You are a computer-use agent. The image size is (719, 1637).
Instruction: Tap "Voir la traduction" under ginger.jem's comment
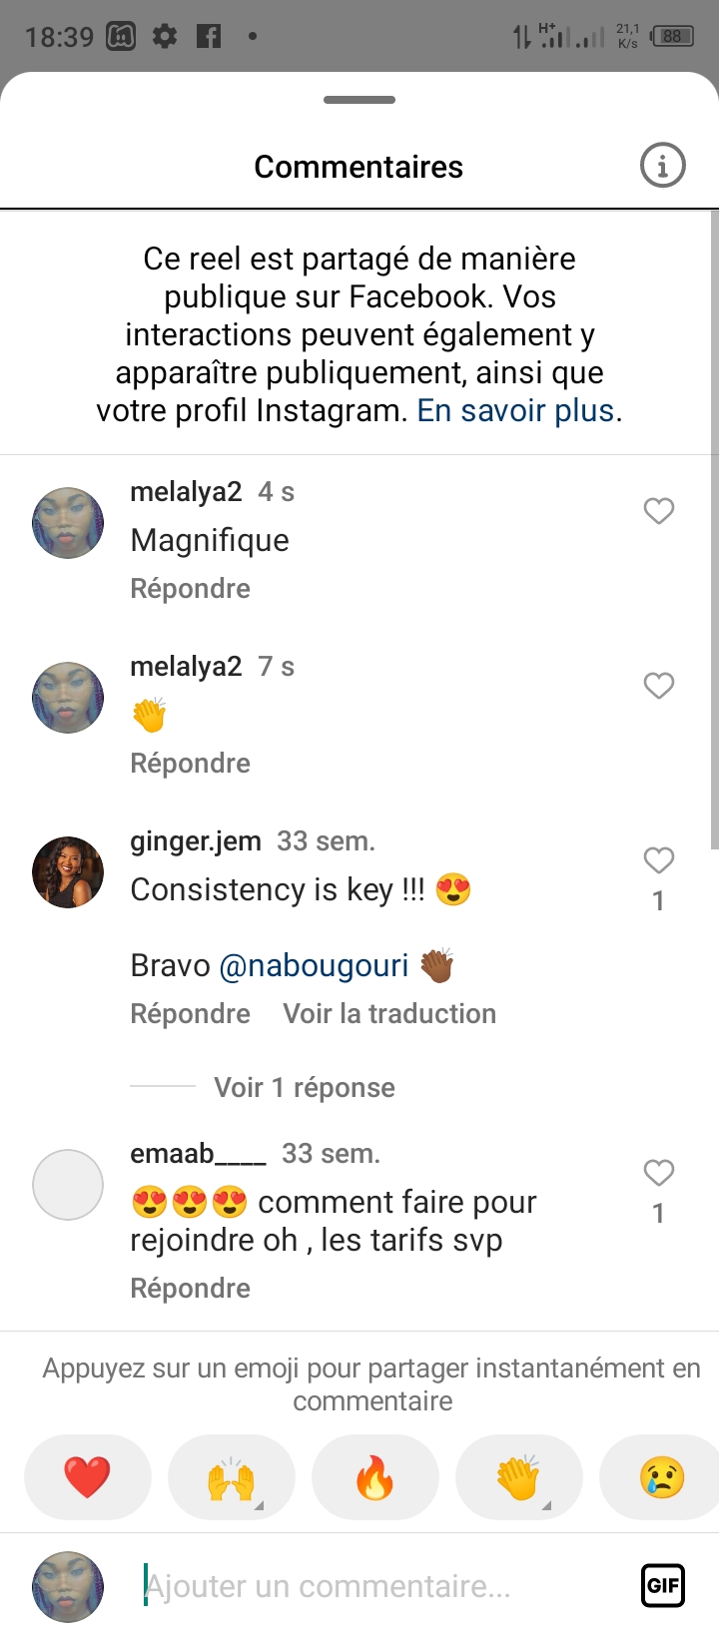389,1013
